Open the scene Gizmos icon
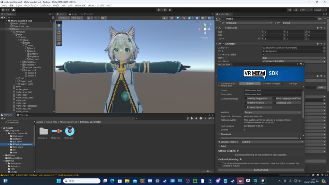Viewport: 329px width, 185px height. 209,18
